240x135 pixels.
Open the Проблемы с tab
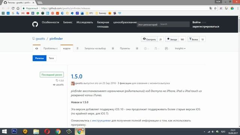click(51, 48)
